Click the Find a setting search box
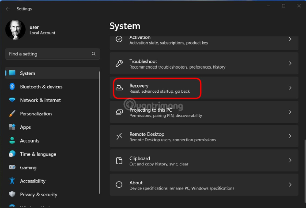 pos(49,54)
